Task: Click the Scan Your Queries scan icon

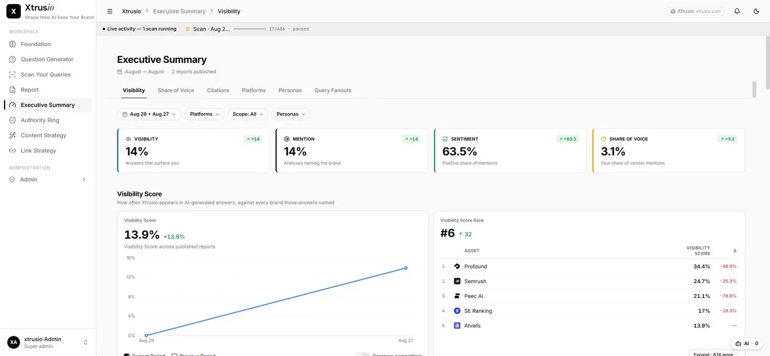Action: 13,74
